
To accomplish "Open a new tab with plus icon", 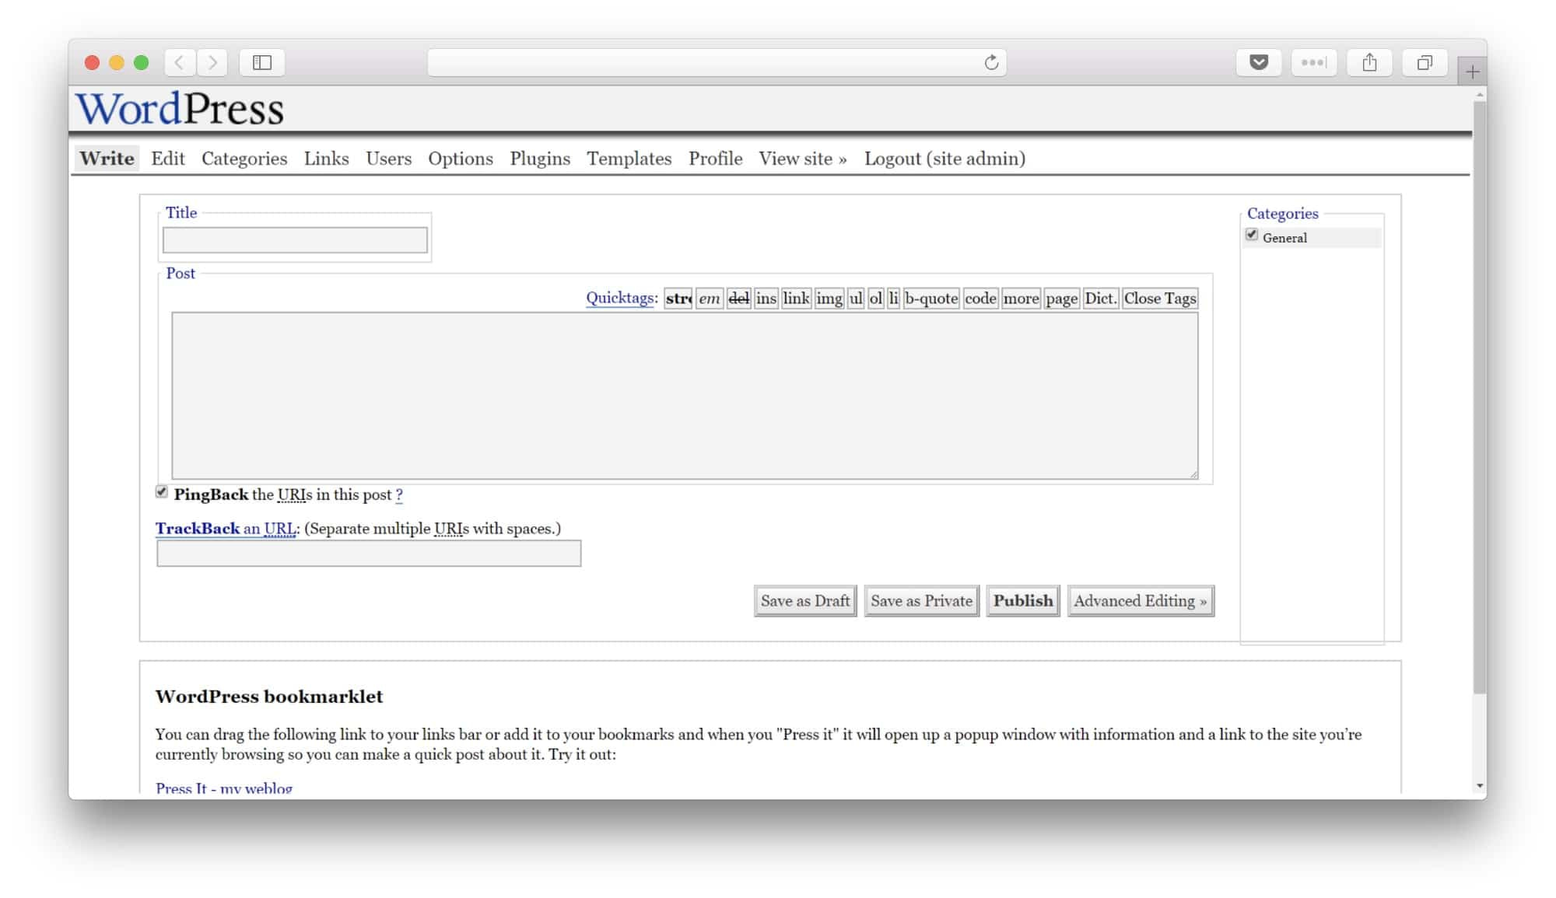I will pyautogui.click(x=1472, y=72).
